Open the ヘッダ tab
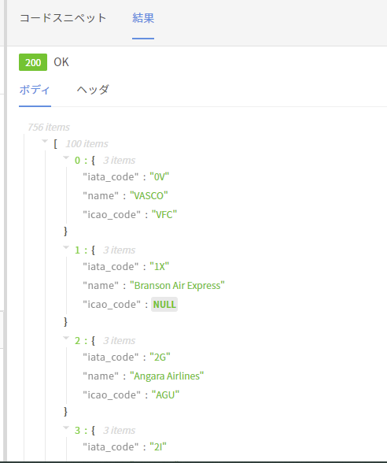 [93, 90]
